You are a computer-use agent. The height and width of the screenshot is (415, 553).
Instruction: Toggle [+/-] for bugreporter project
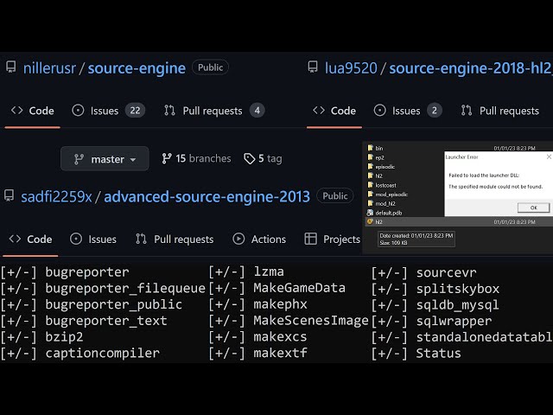(18, 272)
